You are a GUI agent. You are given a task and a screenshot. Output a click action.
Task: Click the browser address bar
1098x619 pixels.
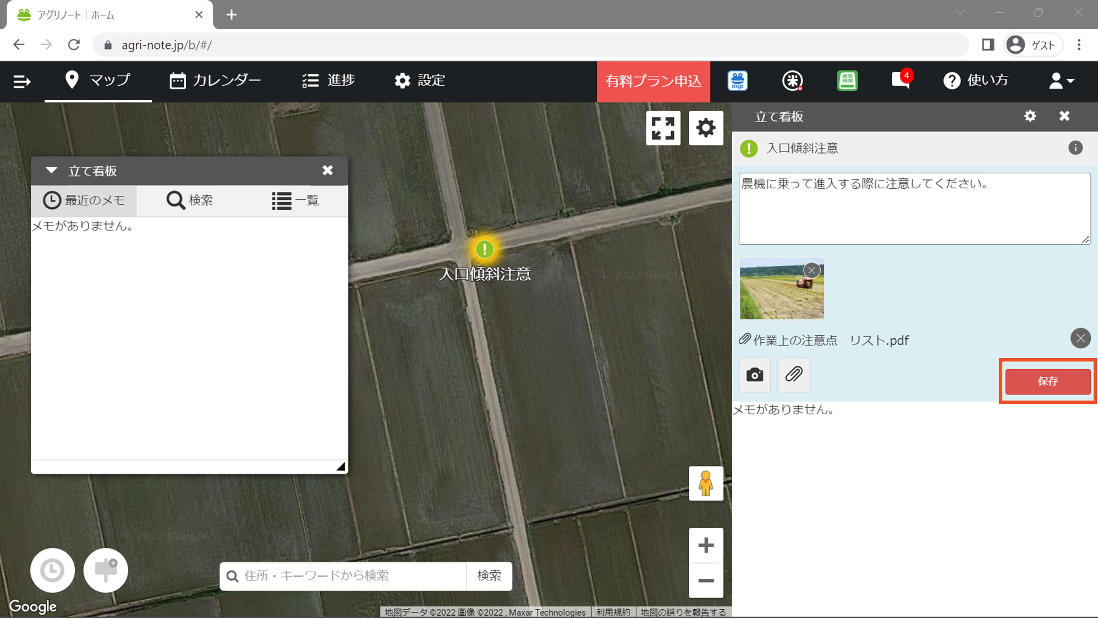click(531, 45)
